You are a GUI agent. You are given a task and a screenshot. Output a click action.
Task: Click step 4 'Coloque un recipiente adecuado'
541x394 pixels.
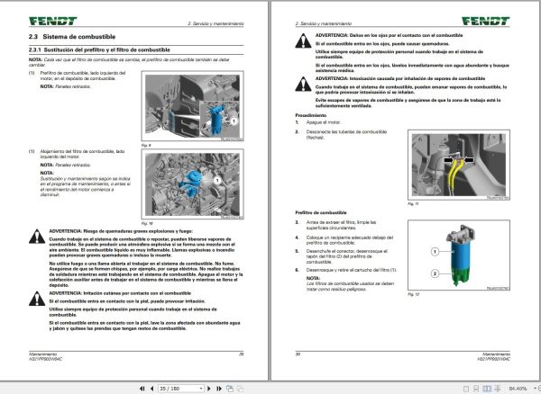[350, 240]
